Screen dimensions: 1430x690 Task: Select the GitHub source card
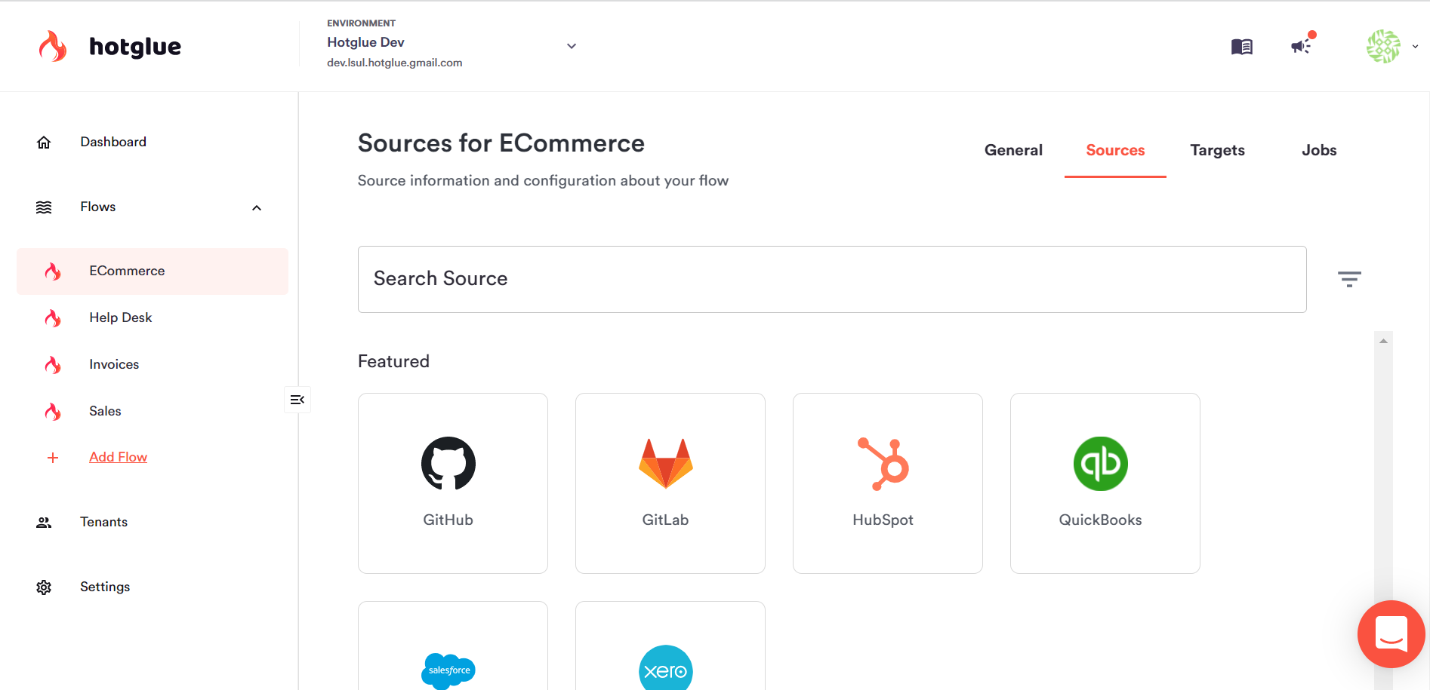[453, 483]
